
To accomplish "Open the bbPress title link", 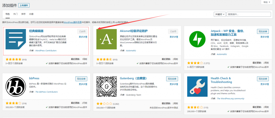I will pyautogui.click(x=34, y=78).
